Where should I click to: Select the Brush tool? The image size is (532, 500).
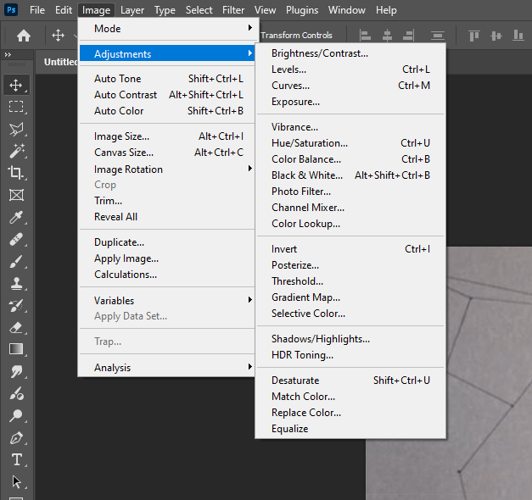[16, 261]
